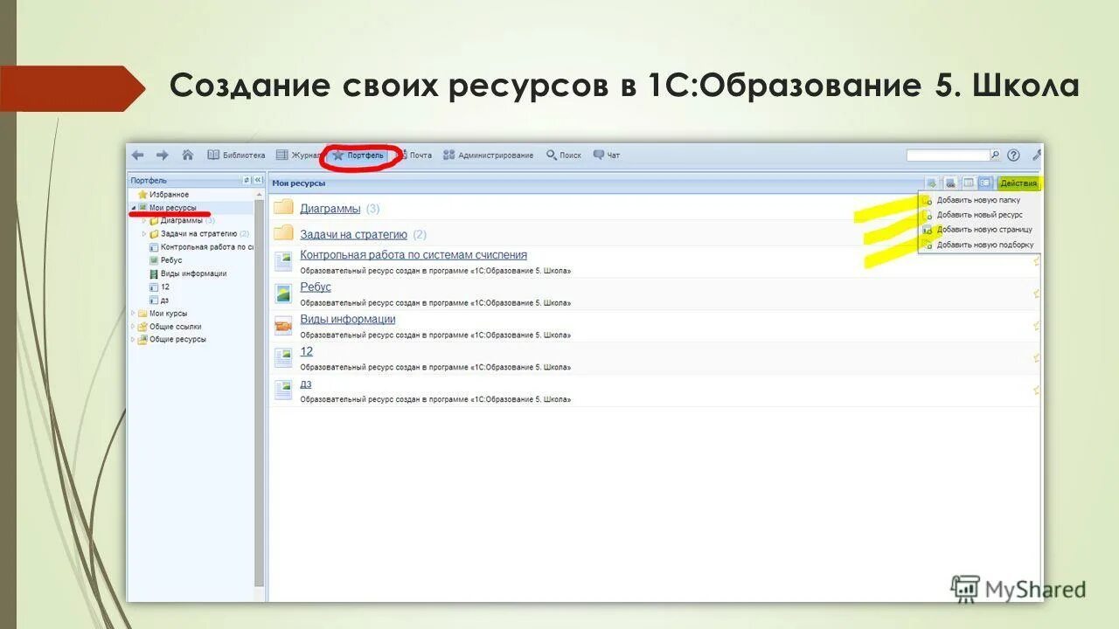The image size is (1119, 629).
Task: Open the Чат panel
Action: (x=608, y=155)
